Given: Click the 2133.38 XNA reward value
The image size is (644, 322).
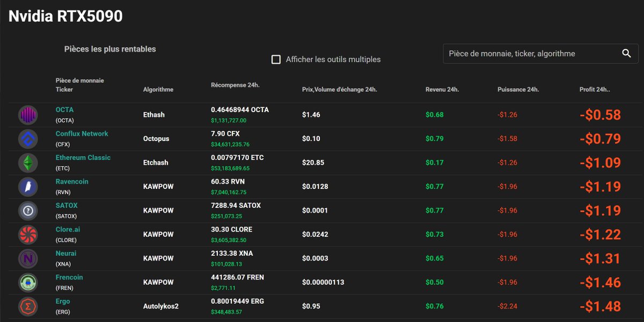Looking at the screenshot, I should click(232, 253).
